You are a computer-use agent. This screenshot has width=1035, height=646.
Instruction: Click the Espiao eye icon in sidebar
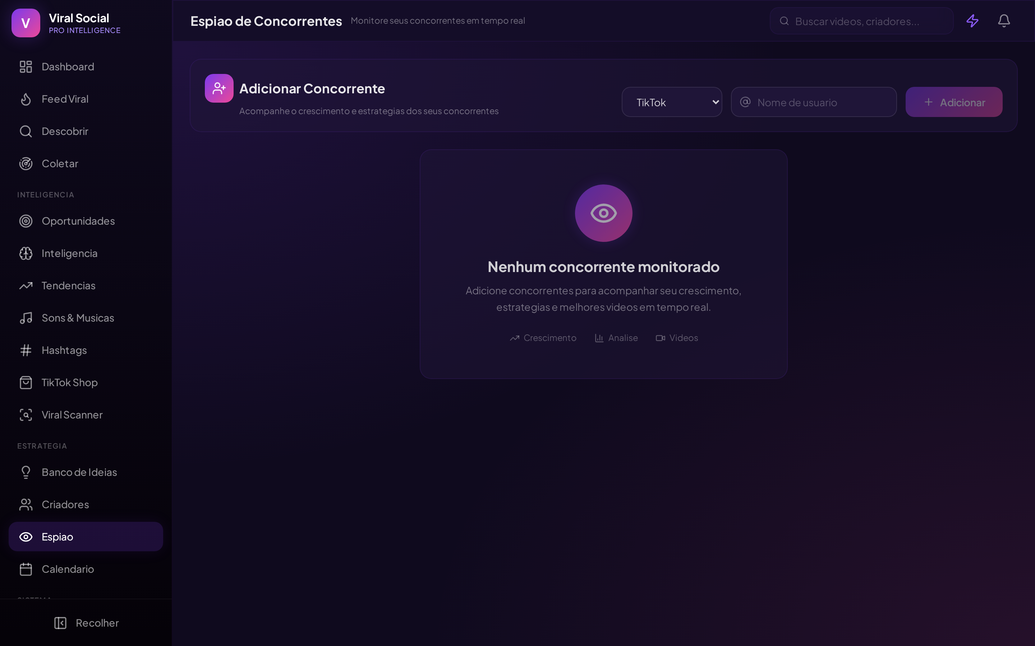pyautogui.click(x=26, y=537)
